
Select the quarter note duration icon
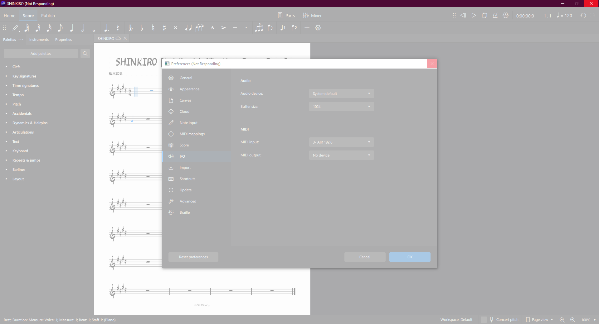(x=71, y=28)
